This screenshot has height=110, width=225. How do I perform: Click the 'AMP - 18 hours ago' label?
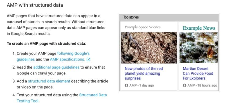click(200, 85)
